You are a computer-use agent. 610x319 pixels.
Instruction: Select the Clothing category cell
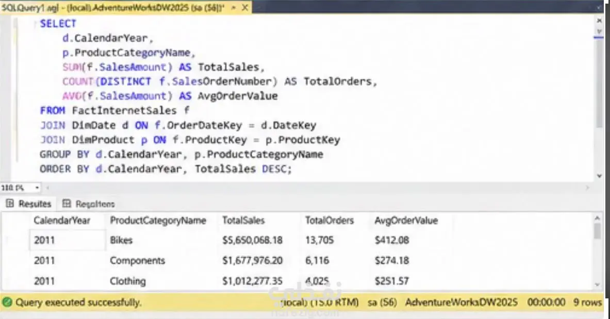coord(127,281)
